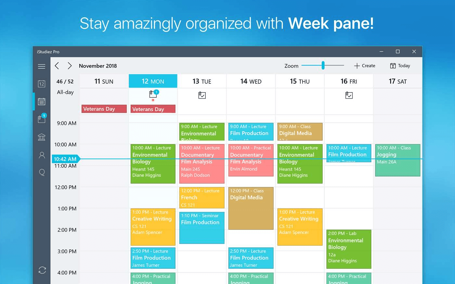Switch to day view icon in sidebar
Screen dimensions: 455x284
[x=42, y=84]
